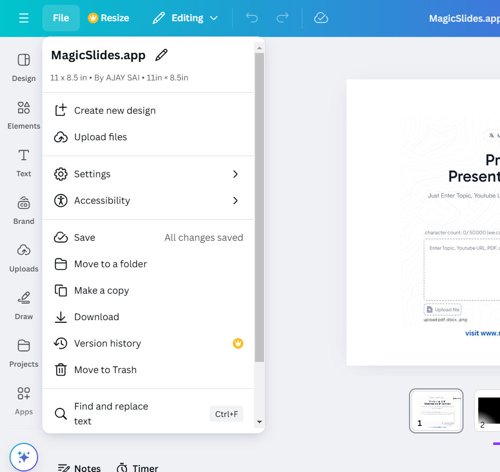
Task: Click the Magic sparkle assistant button
Action: [x=24, y=457]
